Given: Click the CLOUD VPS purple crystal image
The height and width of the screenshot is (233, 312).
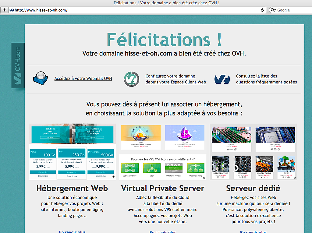Looking at the screenshot, I should (x=185, y=133).
